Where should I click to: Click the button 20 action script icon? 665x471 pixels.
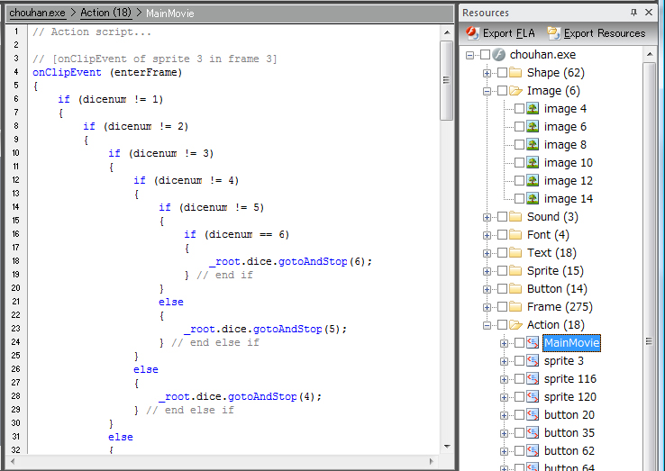pyautogui.click(x=533, y=414)
